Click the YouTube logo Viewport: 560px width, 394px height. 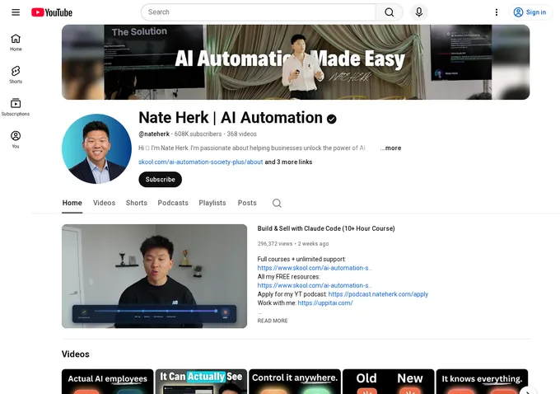(52, 12)
